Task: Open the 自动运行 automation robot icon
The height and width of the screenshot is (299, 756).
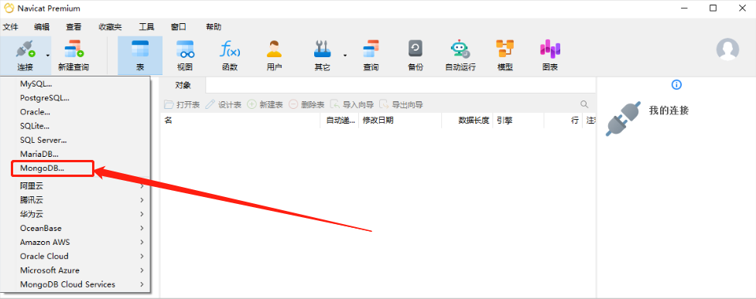Action: (460, 49)
